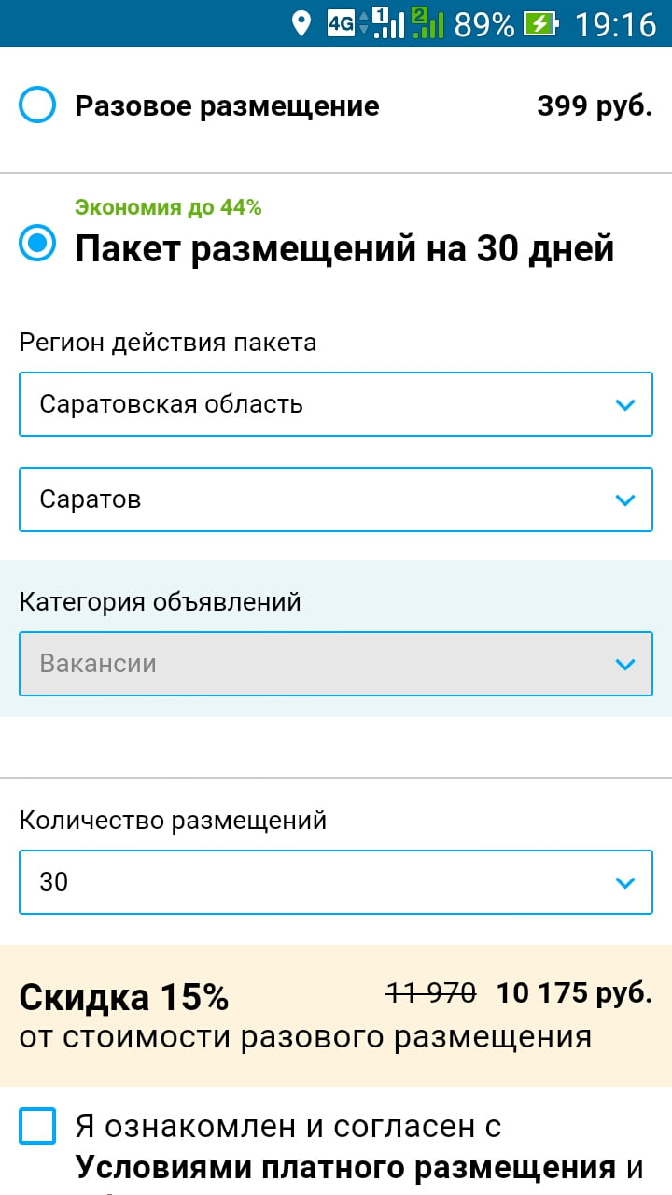Tap the chevron arrow in Саратов field
The image size is (672, 1195).
625,499
